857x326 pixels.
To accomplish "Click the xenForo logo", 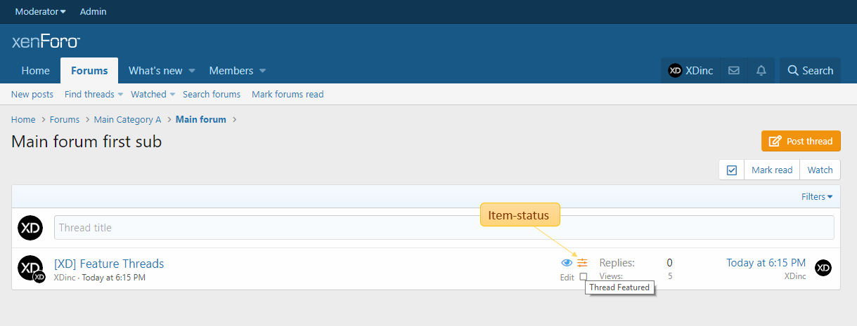I will point(46,42).
